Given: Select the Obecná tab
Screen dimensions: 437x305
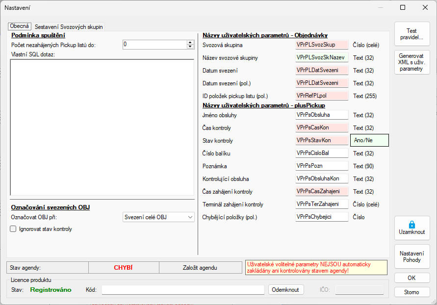Looking at the screenshot, I should [20, 26].
